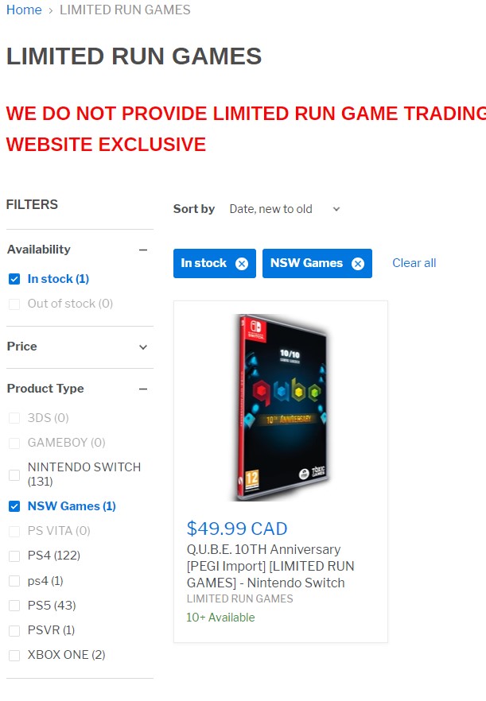Viewport: 486px width, 701px height.
Task: Uncheck the In stock checkbox
Action: click(14, 280)
